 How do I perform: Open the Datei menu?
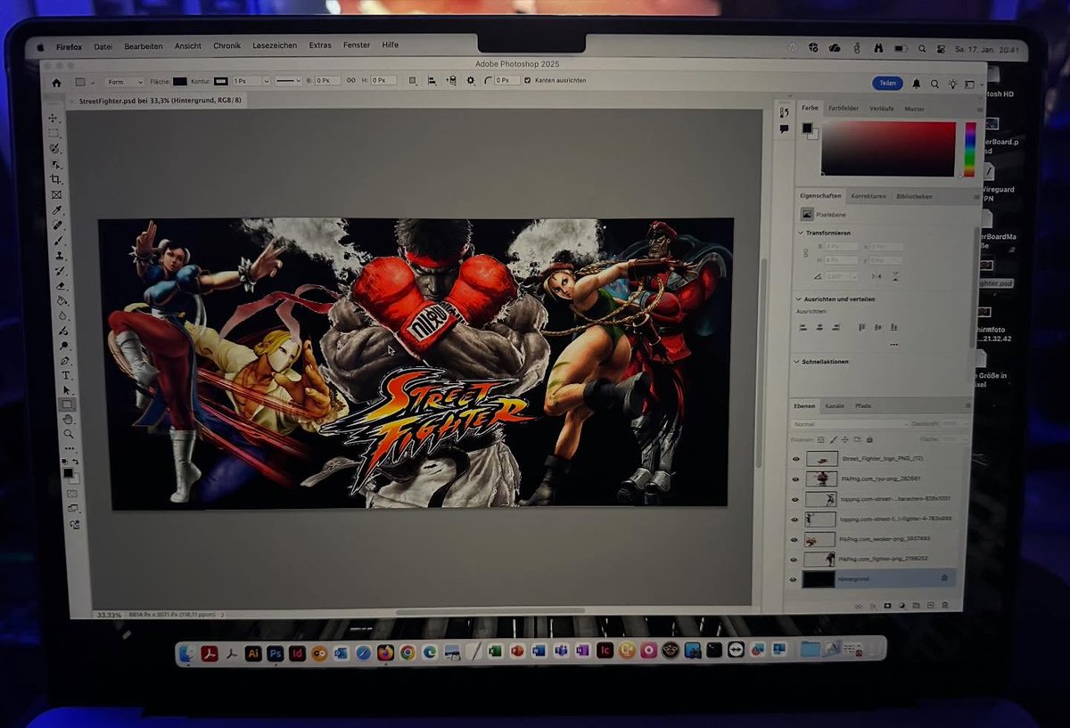[x=103, y=45]
